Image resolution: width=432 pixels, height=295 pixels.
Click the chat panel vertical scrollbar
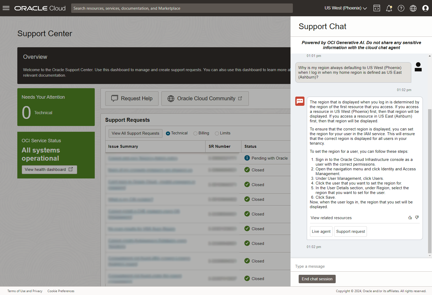click(x=430, y=181)
